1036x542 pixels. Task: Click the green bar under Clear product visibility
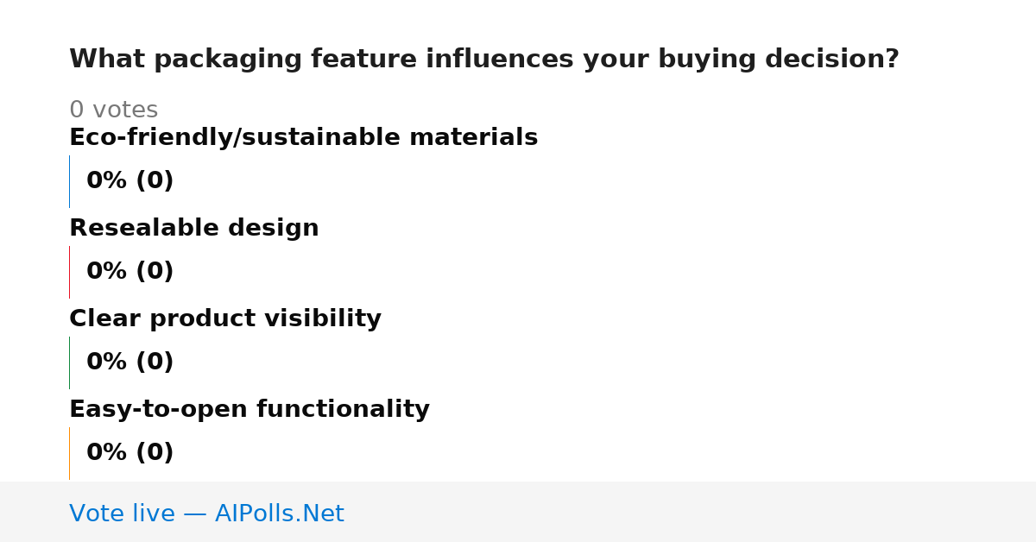click(x=69, y=362)
